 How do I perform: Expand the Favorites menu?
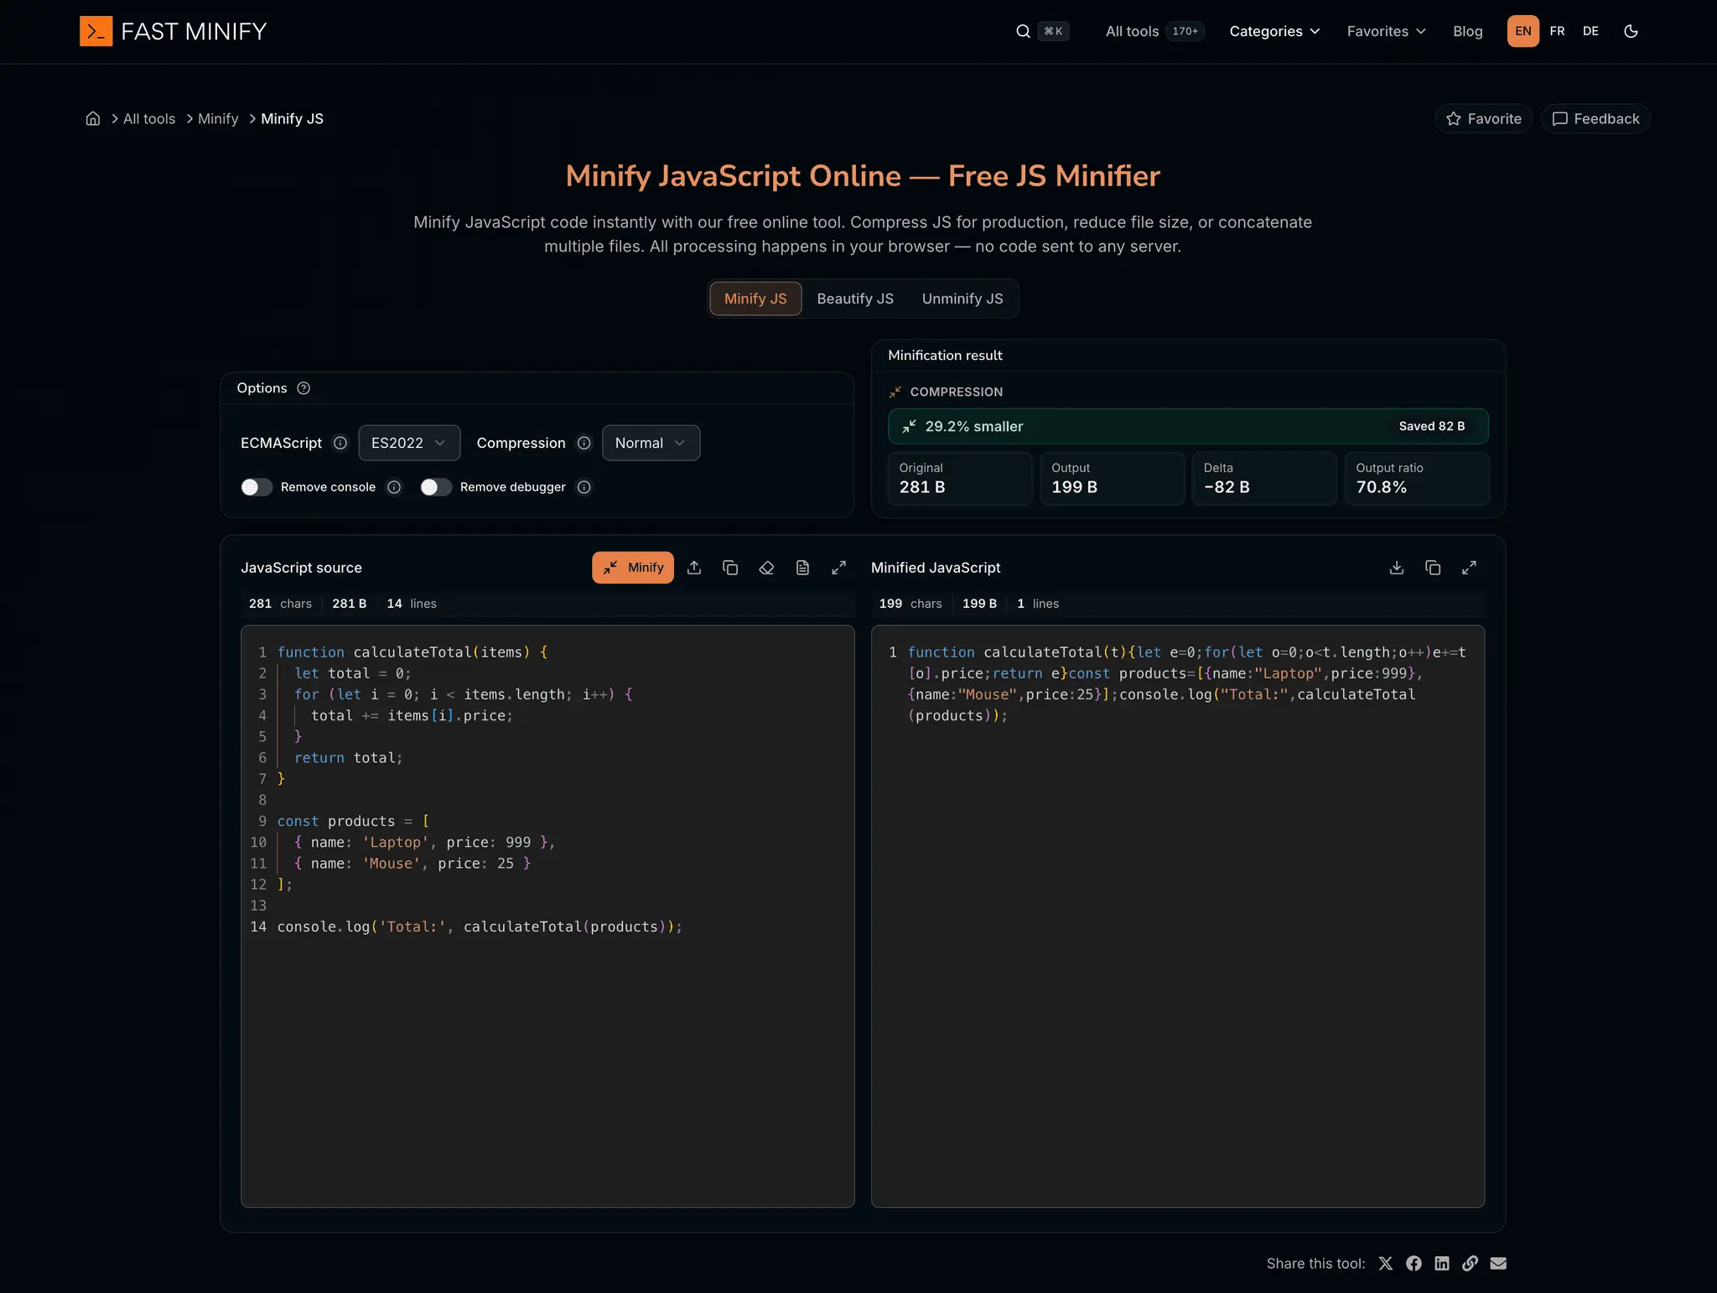(1386, 31)
